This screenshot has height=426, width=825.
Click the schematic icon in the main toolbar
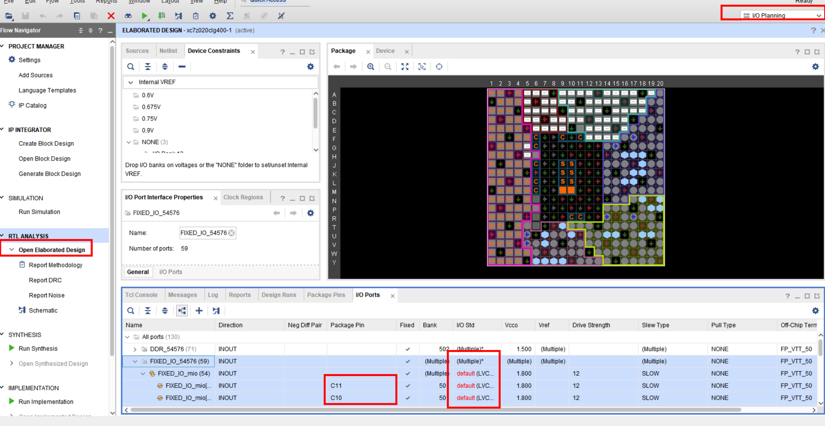(179, 16)
